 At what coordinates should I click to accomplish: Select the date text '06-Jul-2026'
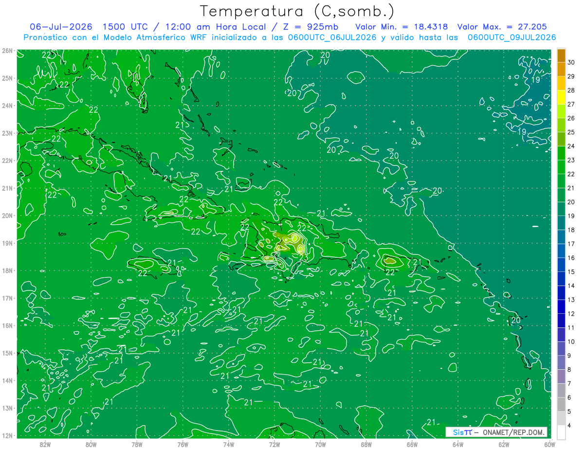click(61, 27)
